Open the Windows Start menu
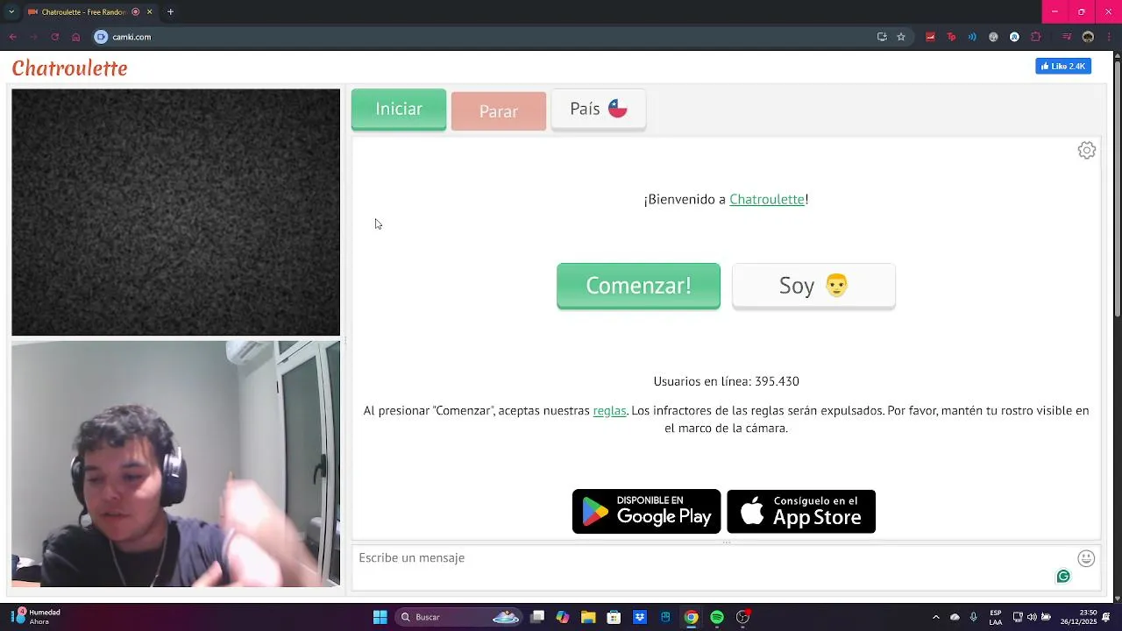The image size is (1122, 631). point(380,617)
